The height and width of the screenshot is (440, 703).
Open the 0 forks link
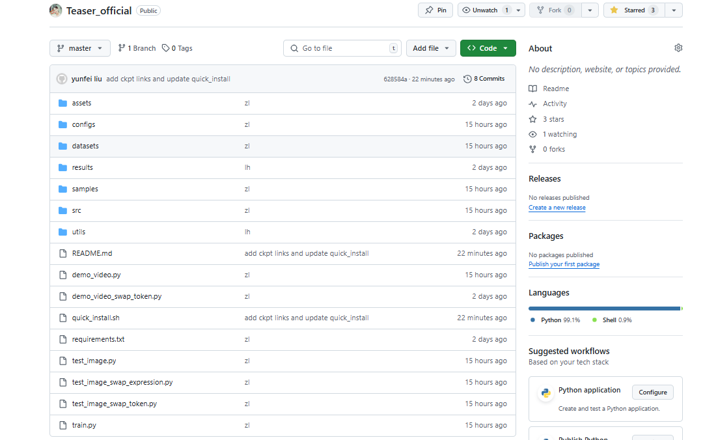click(554, 149)
